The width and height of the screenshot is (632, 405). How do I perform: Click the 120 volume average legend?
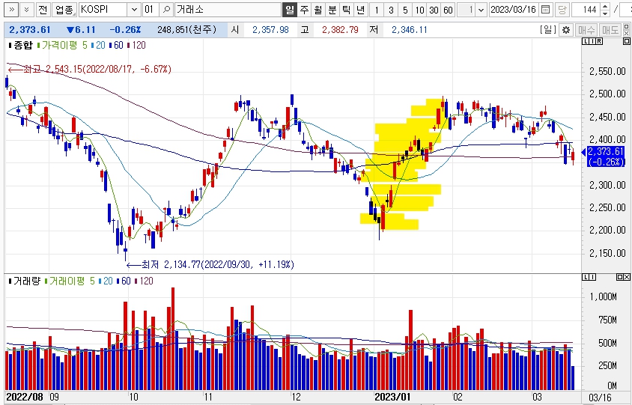(144, 281)
